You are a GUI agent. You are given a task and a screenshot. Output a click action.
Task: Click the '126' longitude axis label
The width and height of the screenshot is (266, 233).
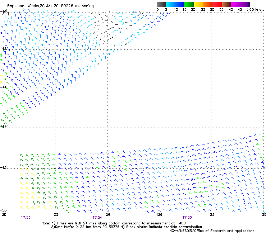pos(107,215)
